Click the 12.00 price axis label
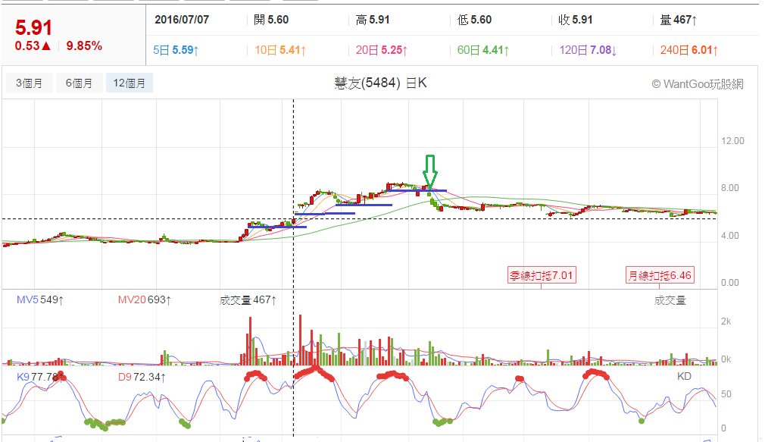The image size is (765, 442). 732,141
